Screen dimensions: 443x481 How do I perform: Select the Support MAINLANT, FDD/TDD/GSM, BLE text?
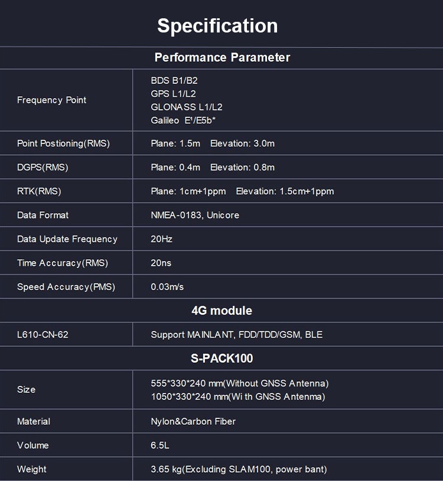pos(236,335)
